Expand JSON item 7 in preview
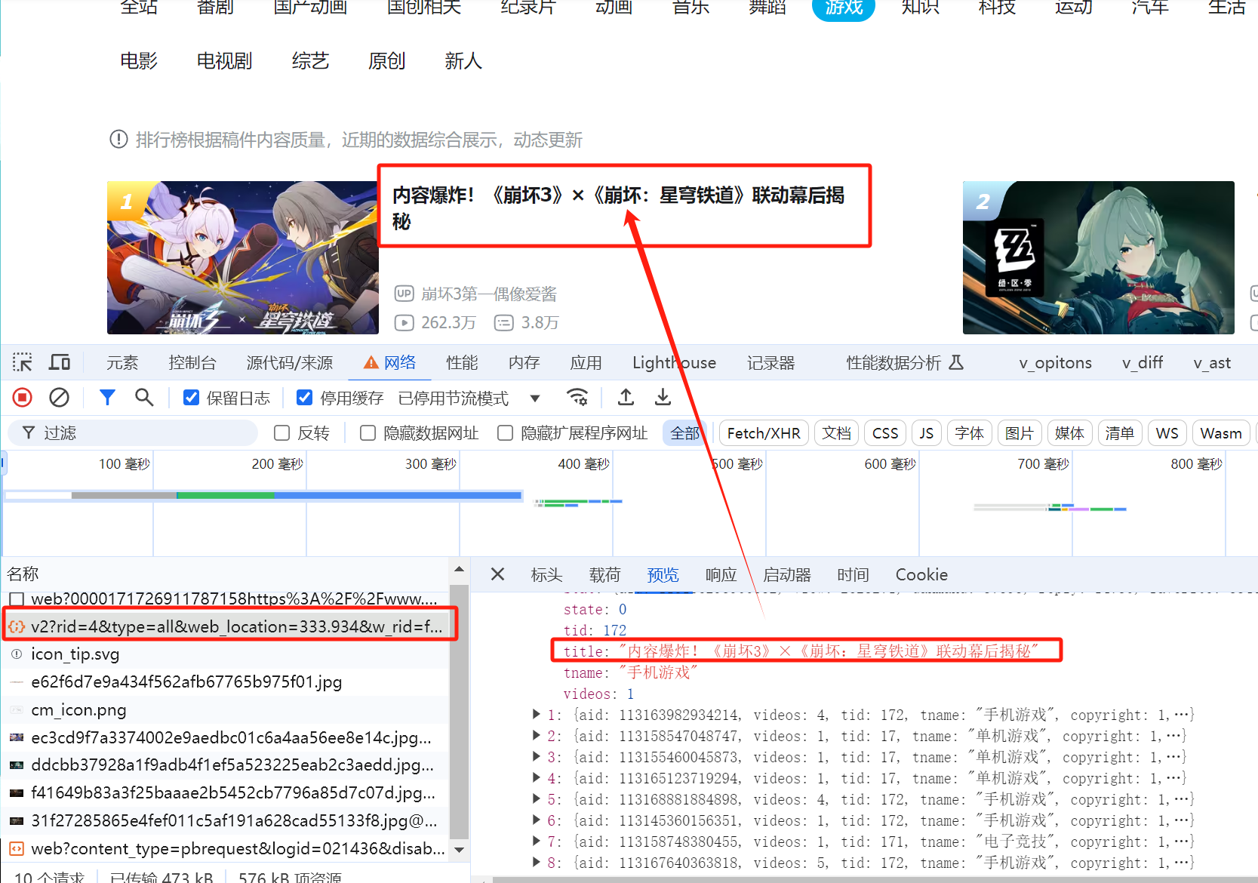1258x883 pixels. 537,841
